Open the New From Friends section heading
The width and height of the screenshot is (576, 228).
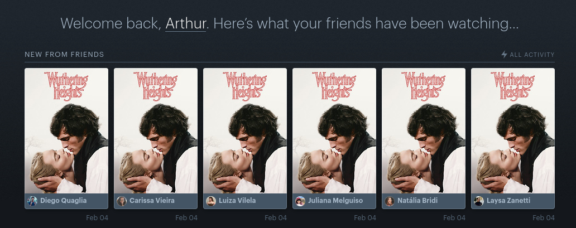64,54
